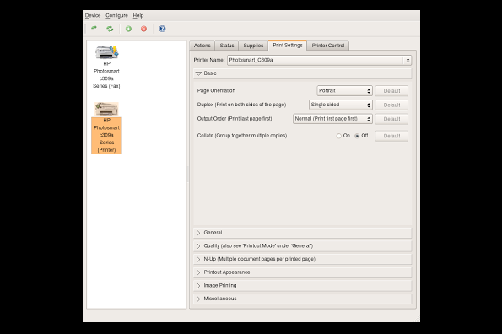Viewport: 502px width, 334px height.
Task: Open the Printer Name combo box
Action: pyautogui.click(x=319, y=60)
